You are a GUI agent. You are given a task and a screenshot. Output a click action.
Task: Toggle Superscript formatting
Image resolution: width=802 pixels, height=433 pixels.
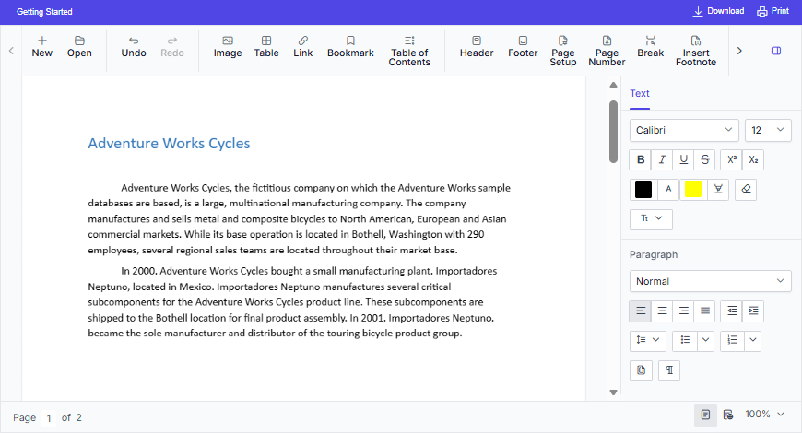point(731,159)
